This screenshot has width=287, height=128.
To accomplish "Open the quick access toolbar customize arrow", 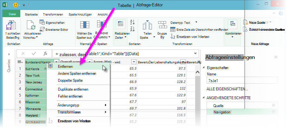I will 24,5.
